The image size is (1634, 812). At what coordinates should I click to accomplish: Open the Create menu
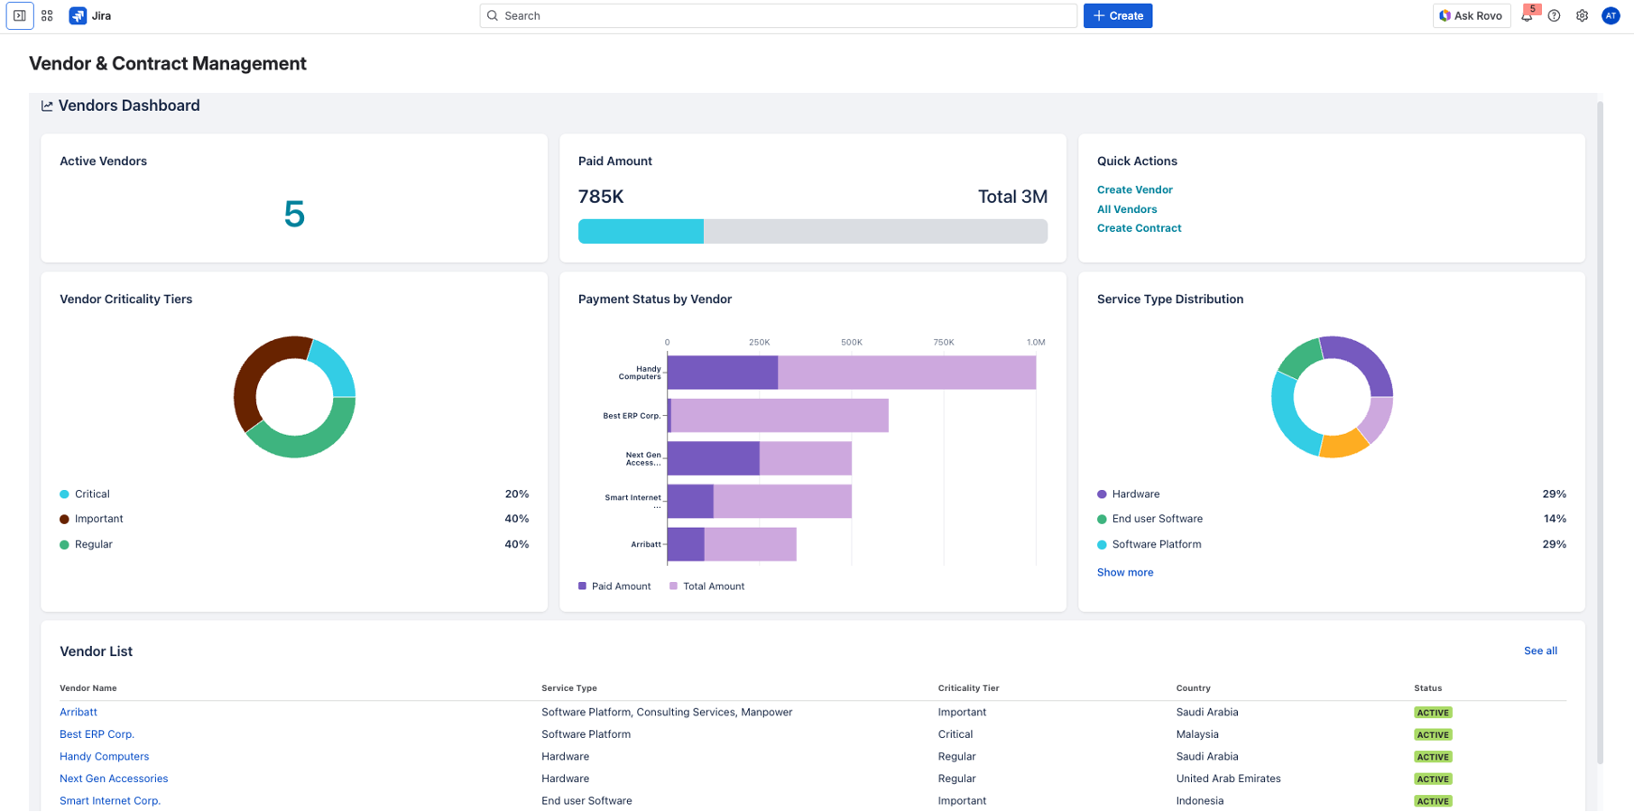1117,15
